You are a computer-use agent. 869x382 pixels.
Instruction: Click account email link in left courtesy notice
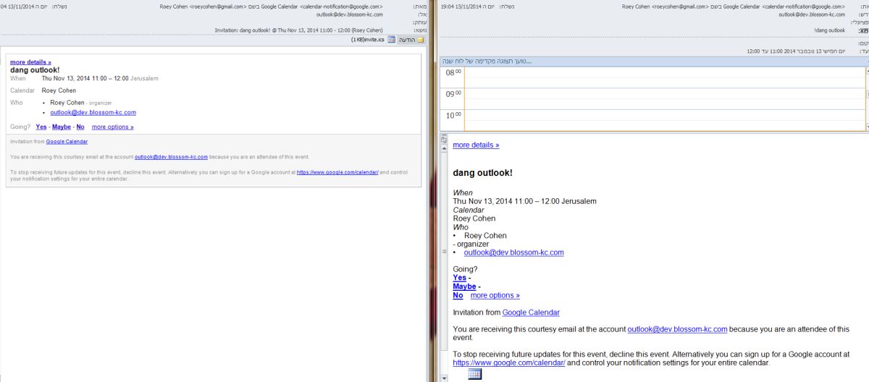click(x=171, y=156)
